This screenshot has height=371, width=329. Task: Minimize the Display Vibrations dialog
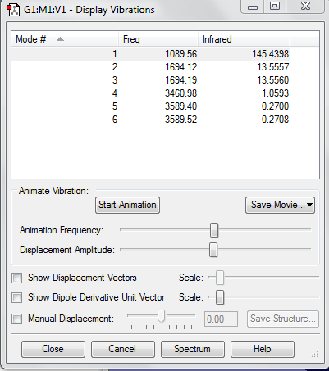point(253,7)
